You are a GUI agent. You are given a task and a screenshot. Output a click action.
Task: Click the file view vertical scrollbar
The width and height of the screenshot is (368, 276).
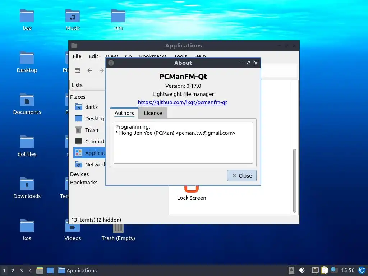click(295, 181)
